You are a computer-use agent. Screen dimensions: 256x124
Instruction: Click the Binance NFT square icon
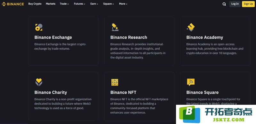coord(115,82)
